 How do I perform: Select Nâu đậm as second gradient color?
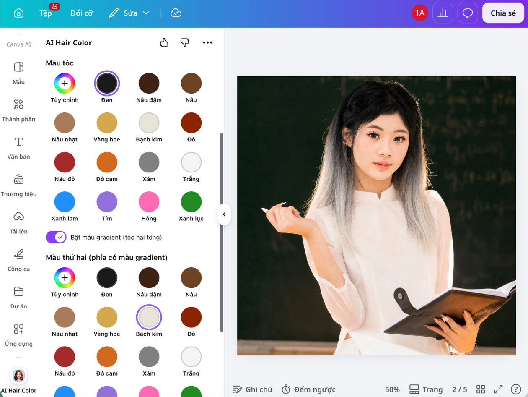(149, 277)
